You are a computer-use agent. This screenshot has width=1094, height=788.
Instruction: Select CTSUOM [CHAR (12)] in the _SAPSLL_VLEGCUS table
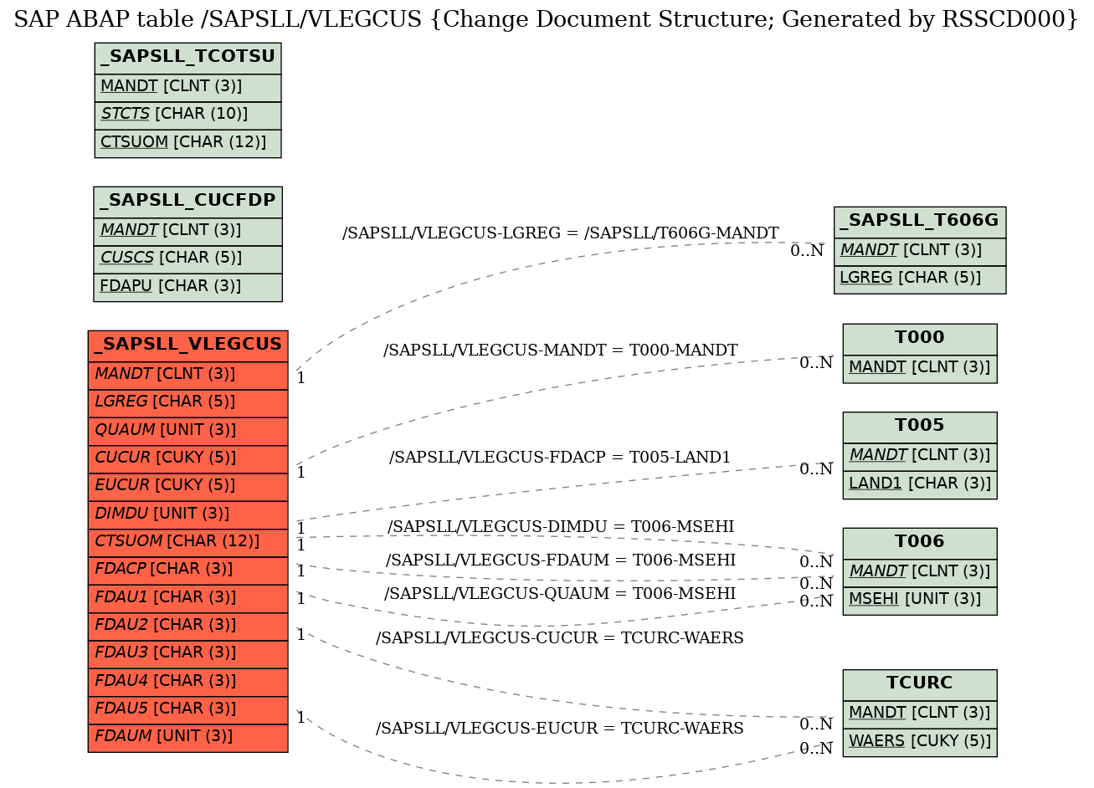[x=187, y=542]
